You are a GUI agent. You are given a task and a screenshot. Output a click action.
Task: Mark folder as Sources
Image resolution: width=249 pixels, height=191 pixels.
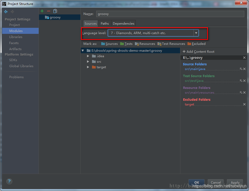pos(109,44)
